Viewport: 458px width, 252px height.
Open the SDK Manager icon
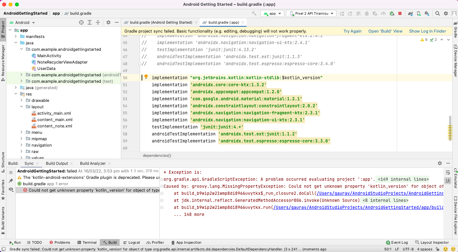coord(427,13)
